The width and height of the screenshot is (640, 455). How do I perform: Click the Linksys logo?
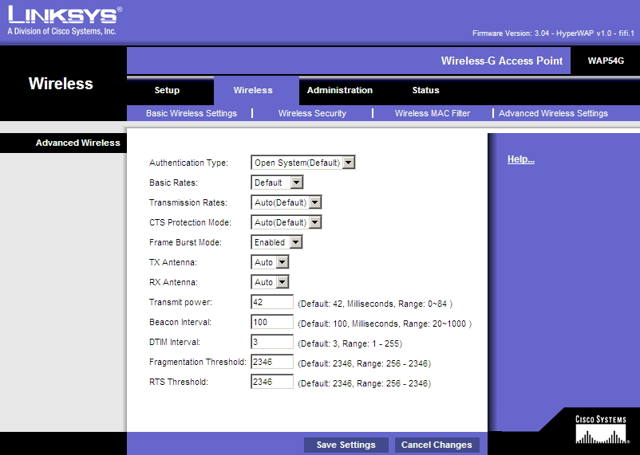(64, 19)
